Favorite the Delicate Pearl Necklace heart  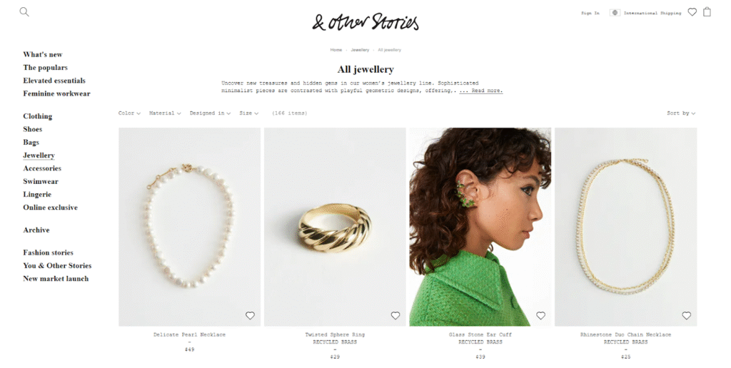point(250,316)
